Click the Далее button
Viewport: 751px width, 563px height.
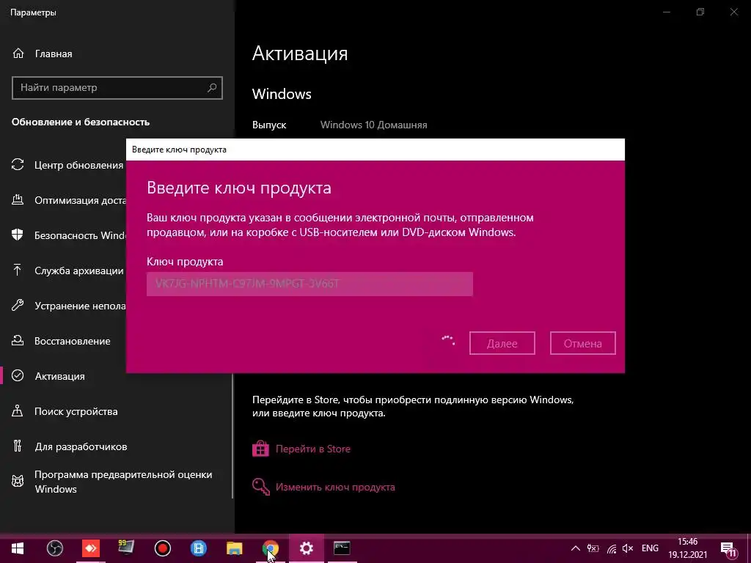[502, 343]
